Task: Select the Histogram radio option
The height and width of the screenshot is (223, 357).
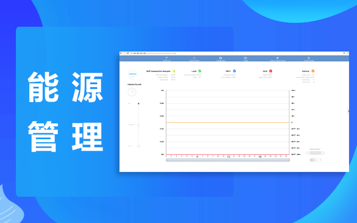Action: (138, 125)
